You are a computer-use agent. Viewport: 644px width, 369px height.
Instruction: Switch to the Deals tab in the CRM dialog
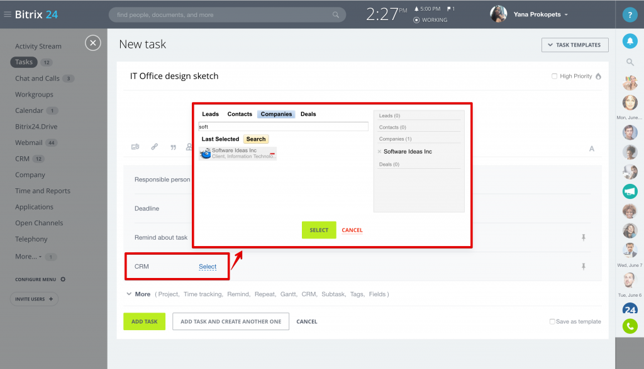point(308,114)
